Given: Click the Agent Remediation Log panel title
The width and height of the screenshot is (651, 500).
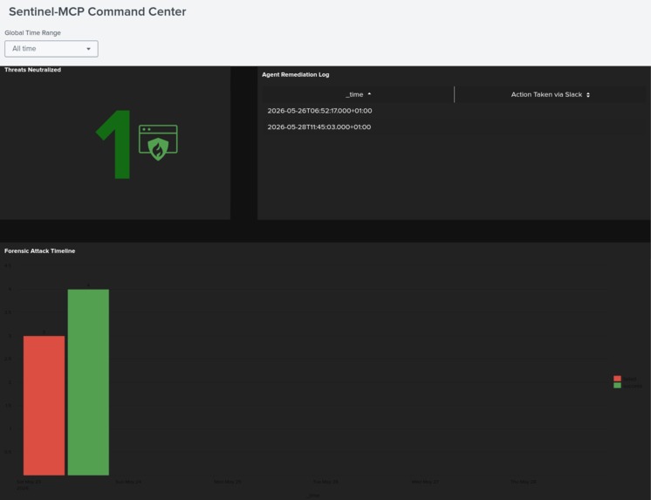Looking at the screenshot, I should pyautogui.click(x=296, y=75).
